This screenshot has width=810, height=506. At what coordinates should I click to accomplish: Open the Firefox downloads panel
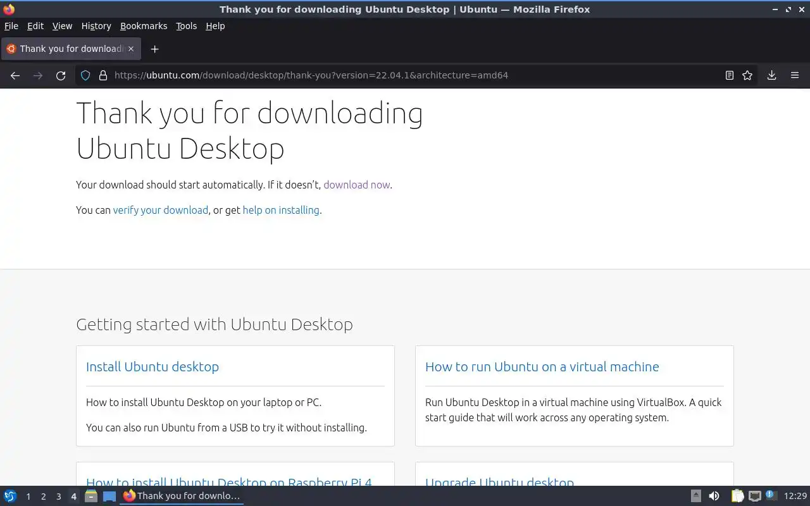[x=772, y=75]
